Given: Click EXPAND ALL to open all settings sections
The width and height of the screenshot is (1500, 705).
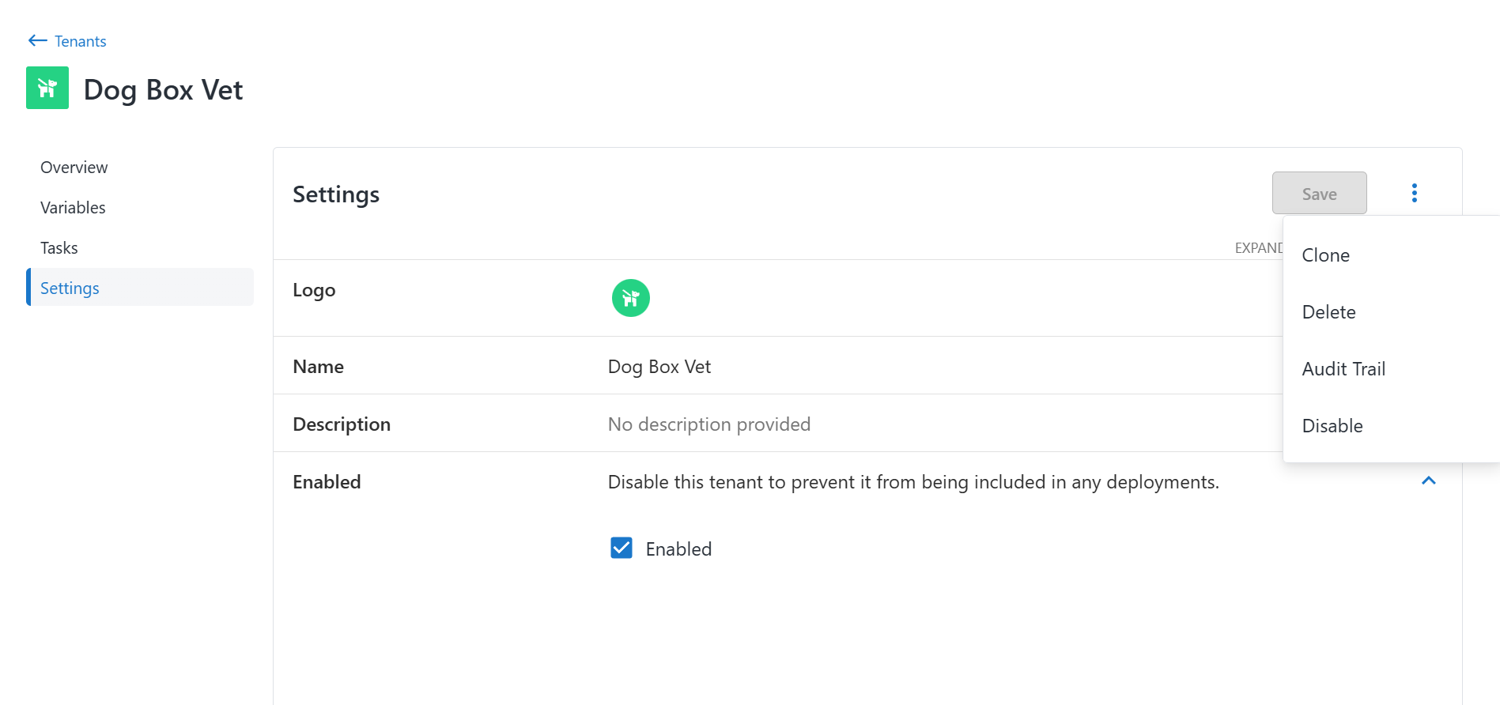Looking at the screenshot, I should [x=1259, y=247].
